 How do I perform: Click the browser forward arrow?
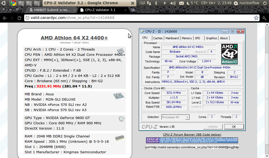coord(12,18)
